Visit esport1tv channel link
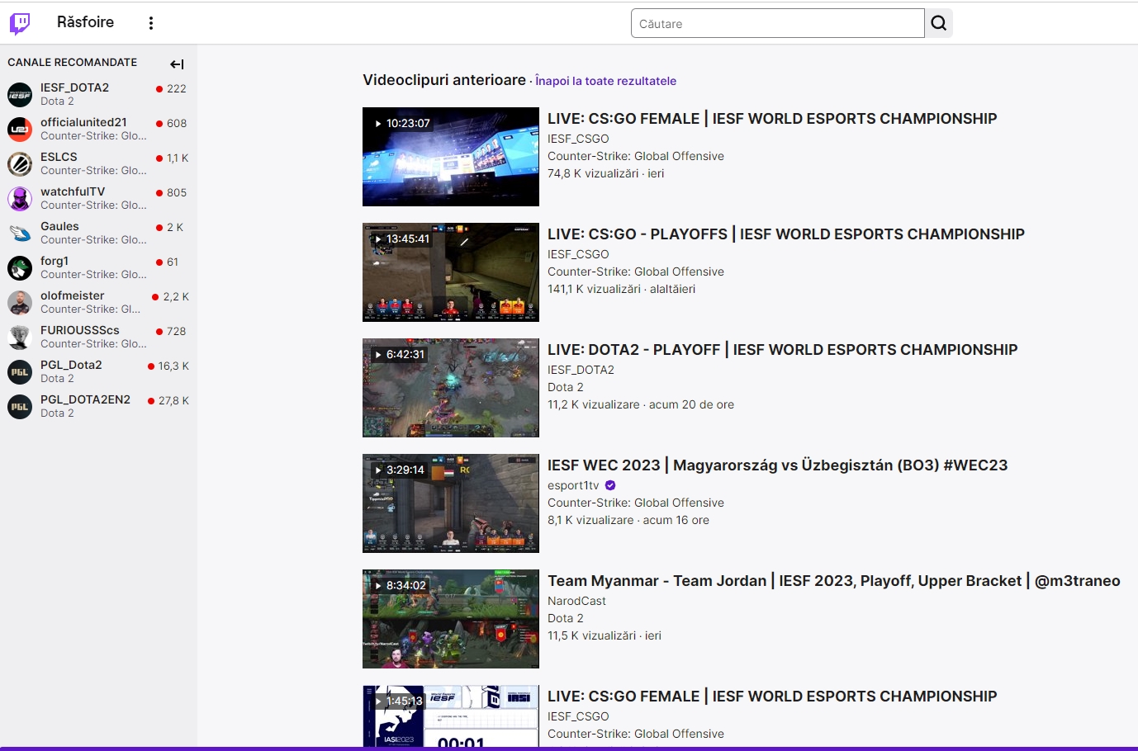Image resolution: width=1138 pixels, height=751 pixels. pos(573,485)
